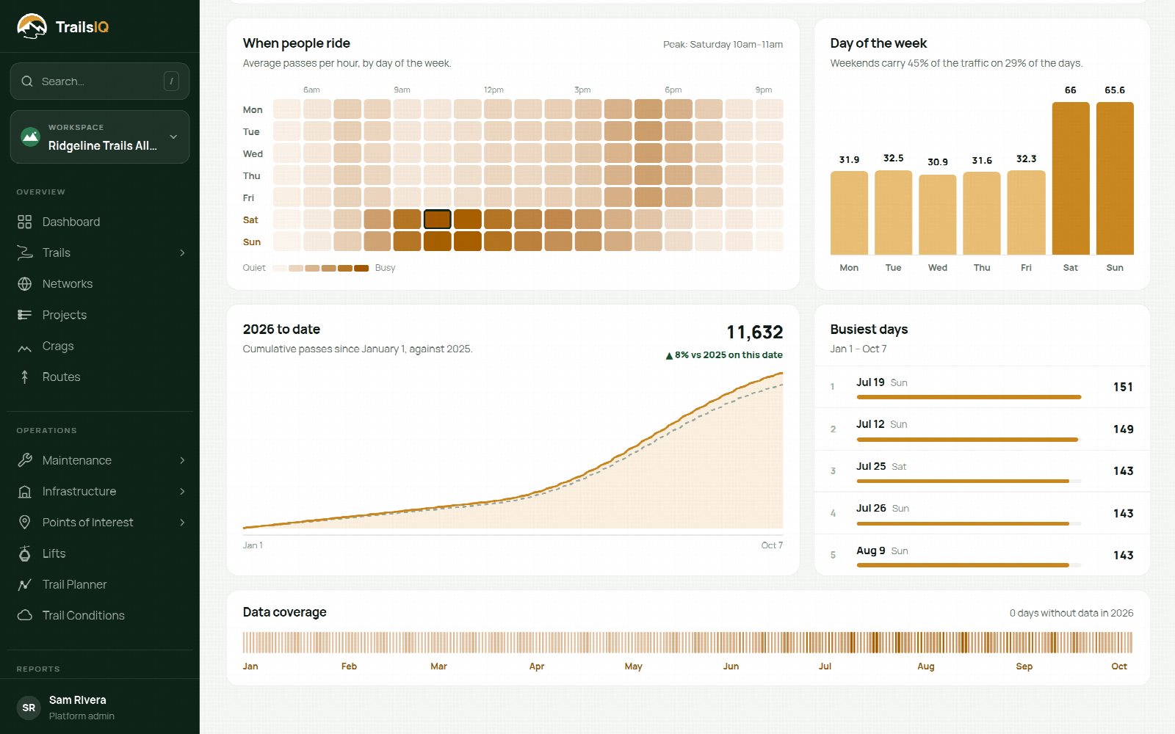Click the darkest Busy legend swatch
The width and height of the screenshot is (1175, 734).
point(361,268)
